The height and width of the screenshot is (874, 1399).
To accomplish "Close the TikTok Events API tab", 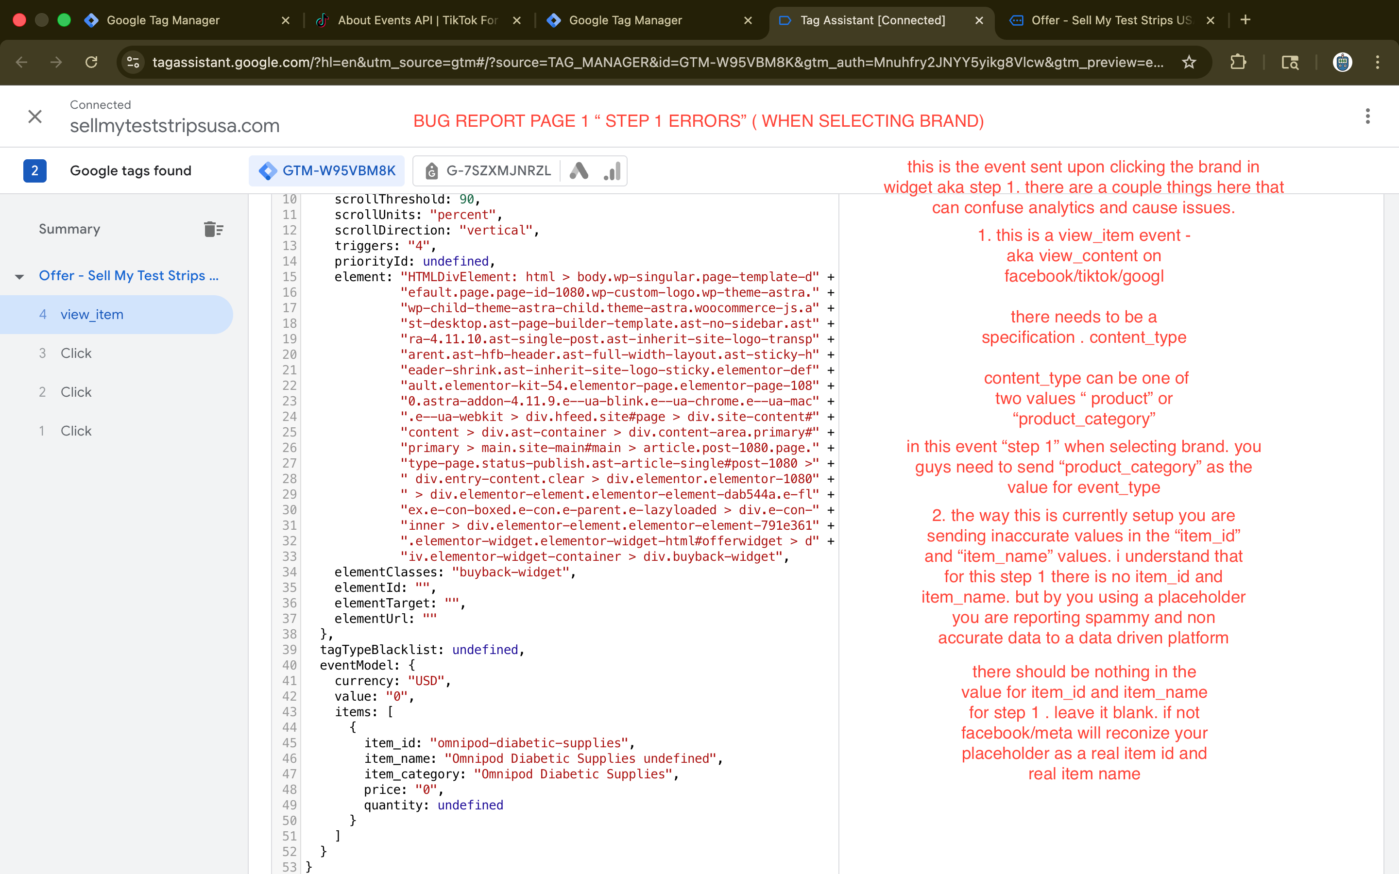I will pyautogui.click(x=517, y=20).
